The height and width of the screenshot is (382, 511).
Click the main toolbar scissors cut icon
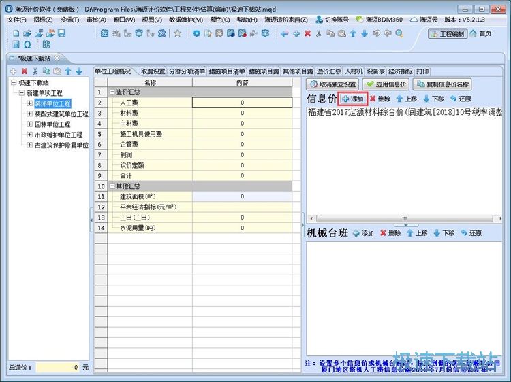[x=319, y=33]
